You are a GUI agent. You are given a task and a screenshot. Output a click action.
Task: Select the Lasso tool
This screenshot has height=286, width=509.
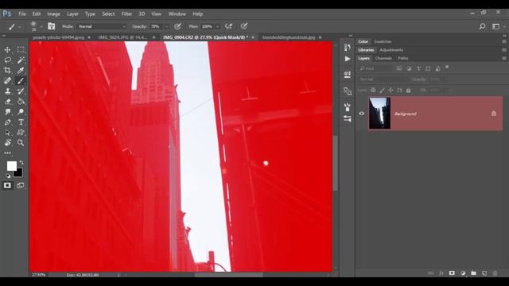click(7, 60)
